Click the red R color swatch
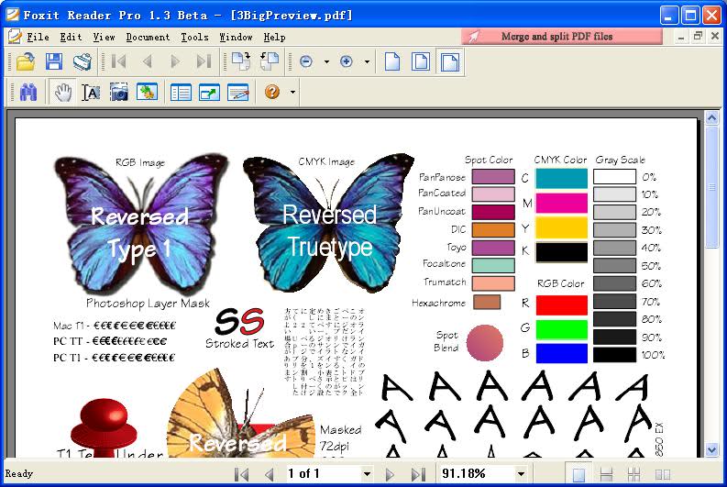The width and height of the screenshot is (727, 487). 561,305
